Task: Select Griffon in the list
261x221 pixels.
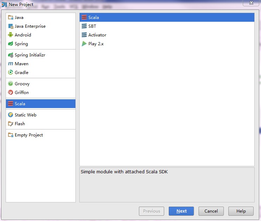Action: click(x=41, y=92)
